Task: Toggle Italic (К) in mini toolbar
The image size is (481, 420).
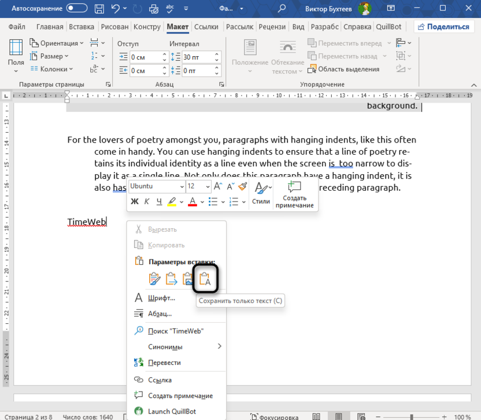Action: point(147,202)
